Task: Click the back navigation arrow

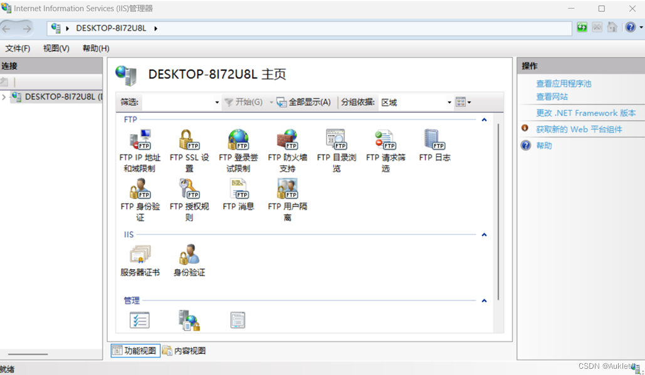Action: 6,28
